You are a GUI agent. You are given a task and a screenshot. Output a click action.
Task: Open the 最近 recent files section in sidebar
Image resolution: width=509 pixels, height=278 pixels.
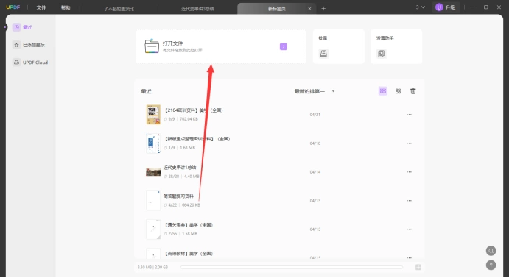point(22,27)
